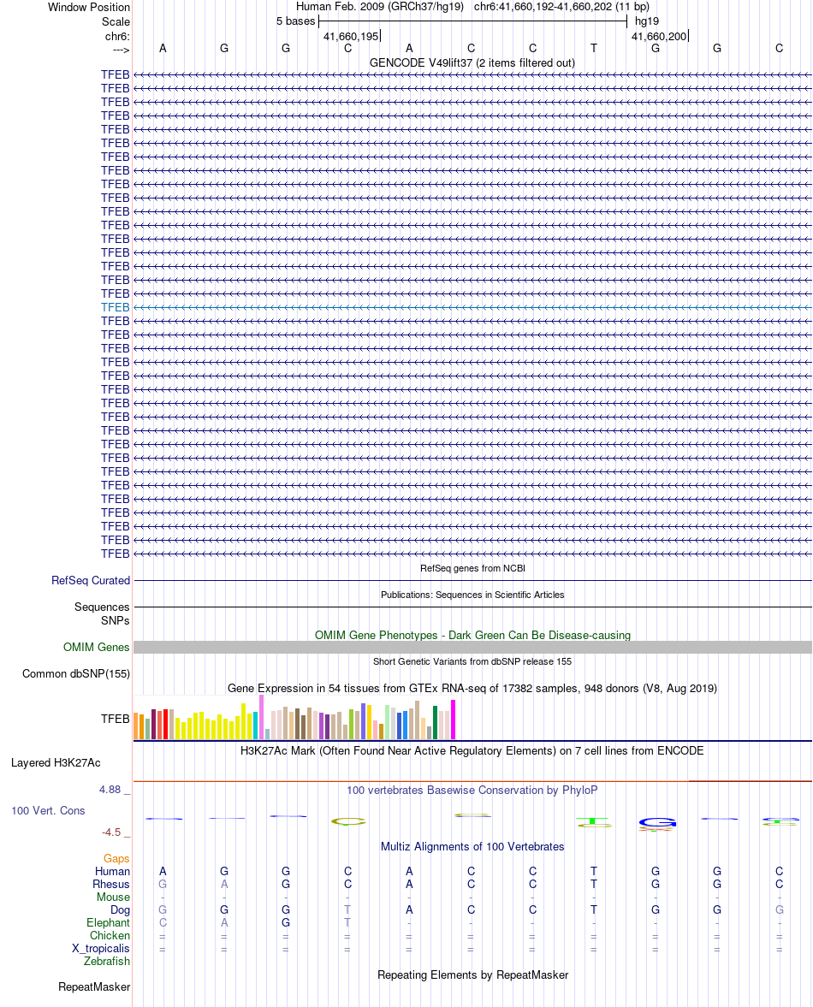The height and width of the screenshot is (1007, 813).
Task: Click the C base in the Elephant alignment row
Action: click(x=163, y=923)
